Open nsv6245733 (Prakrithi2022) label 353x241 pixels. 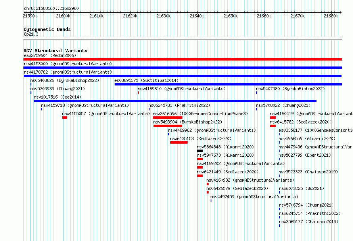pos(179,105)
